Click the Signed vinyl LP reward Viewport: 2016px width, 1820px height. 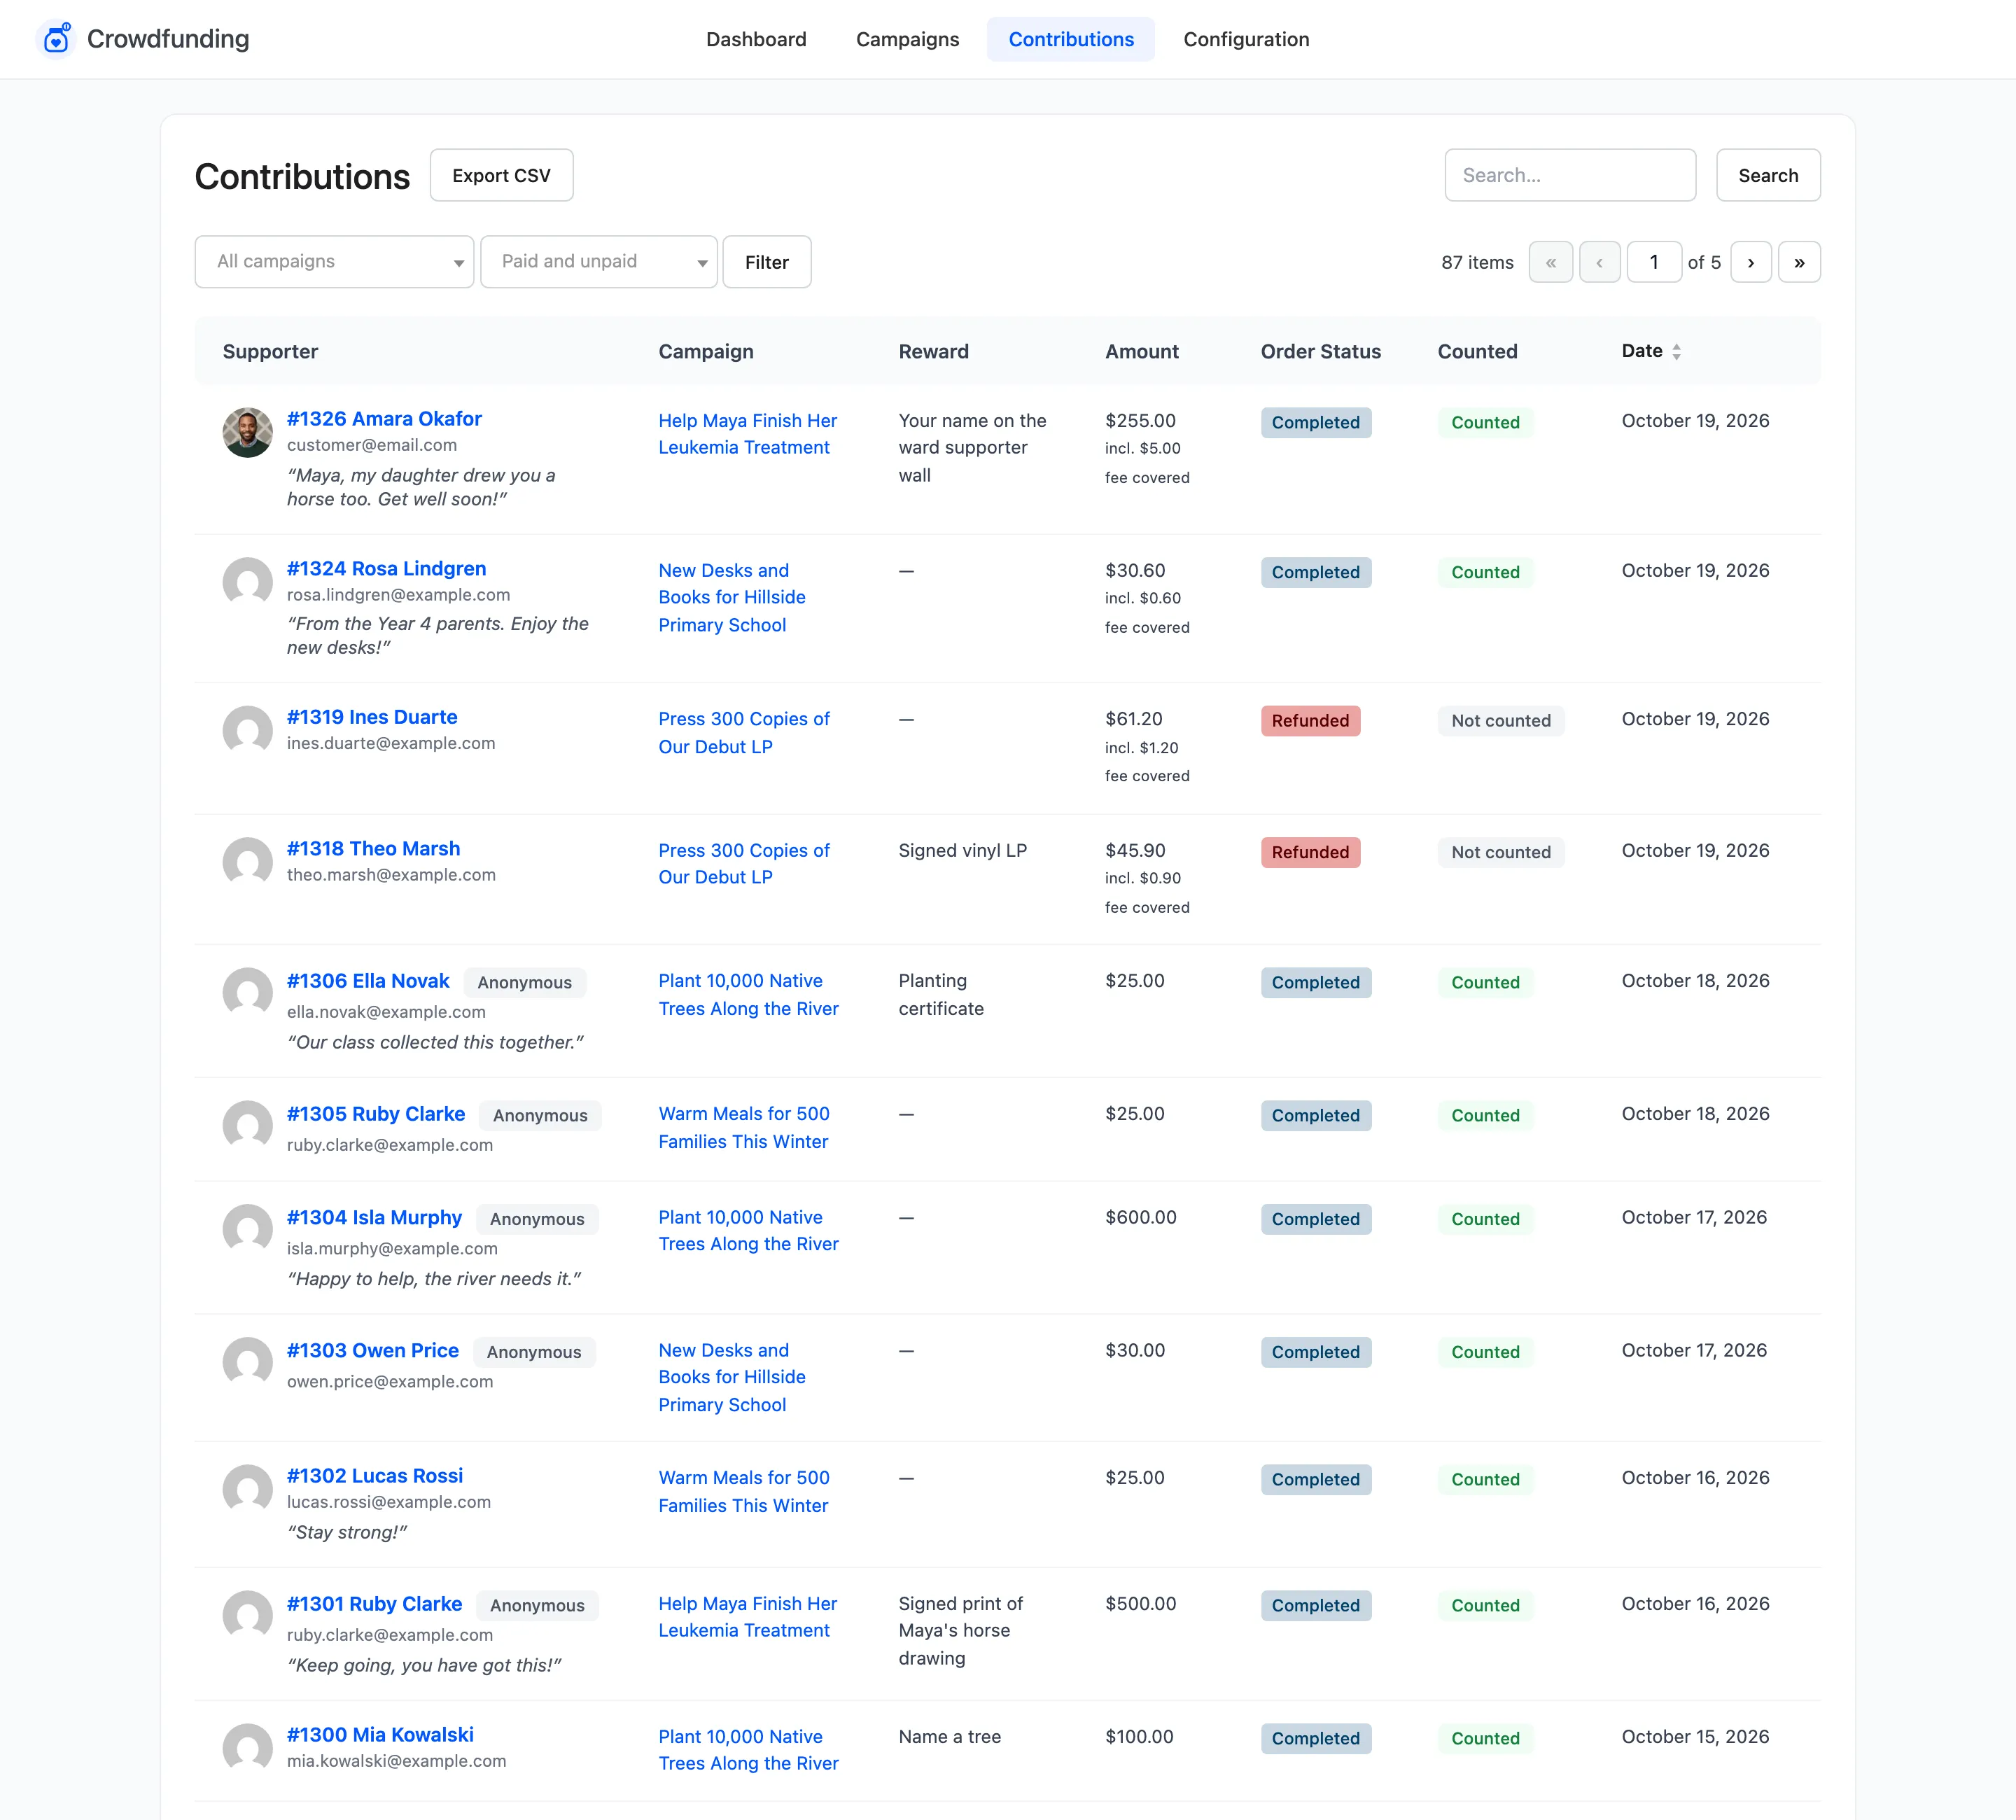(962, 851)
